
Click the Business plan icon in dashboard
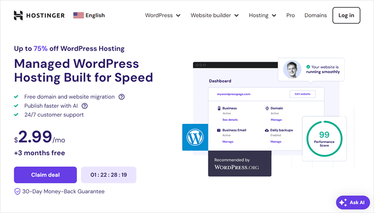pyautogui.click(x=219, y=108)
